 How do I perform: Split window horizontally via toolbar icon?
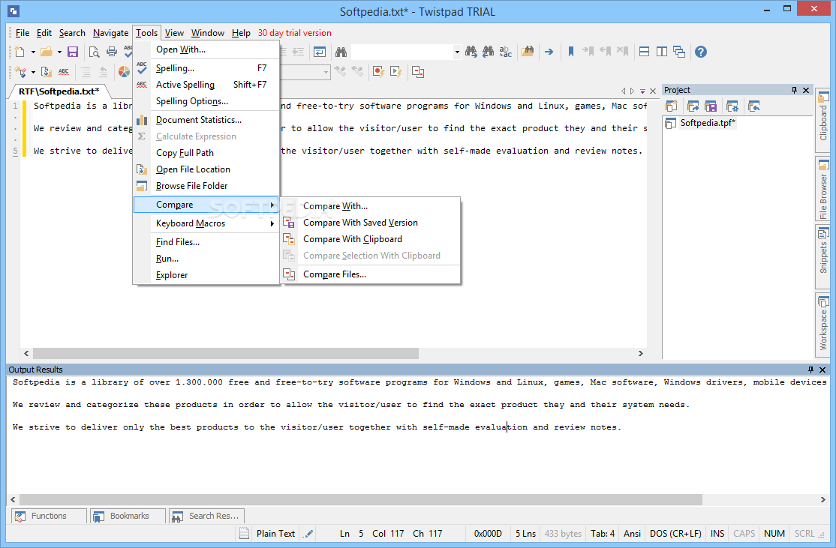(644, 52)
